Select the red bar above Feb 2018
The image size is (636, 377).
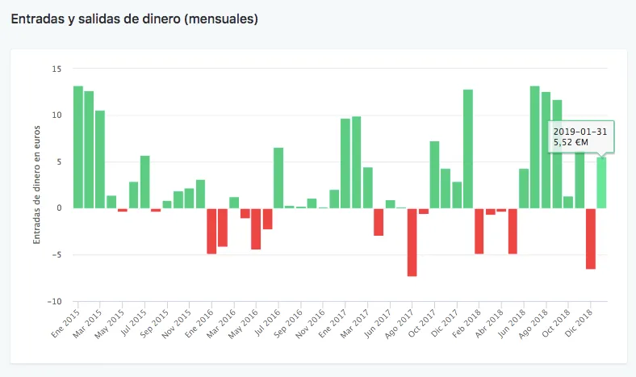479,231
